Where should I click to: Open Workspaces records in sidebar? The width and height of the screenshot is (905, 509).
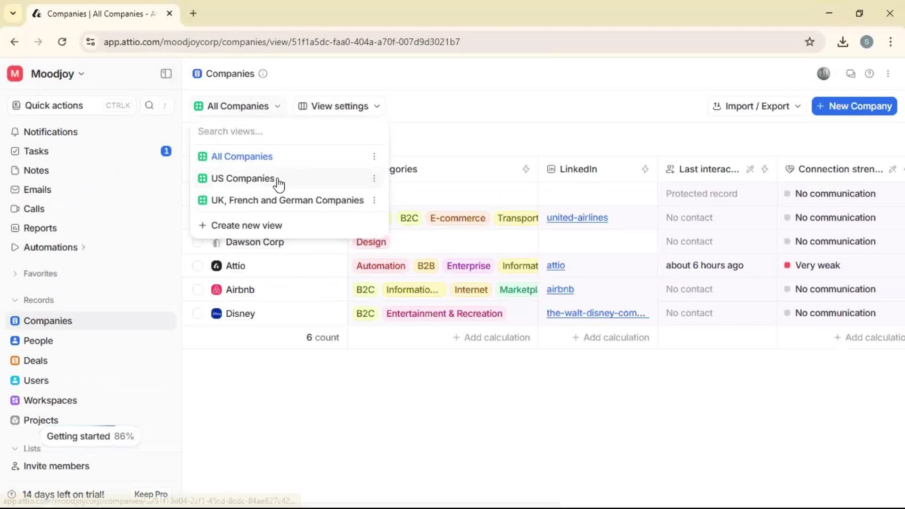(x=50, y=401)
